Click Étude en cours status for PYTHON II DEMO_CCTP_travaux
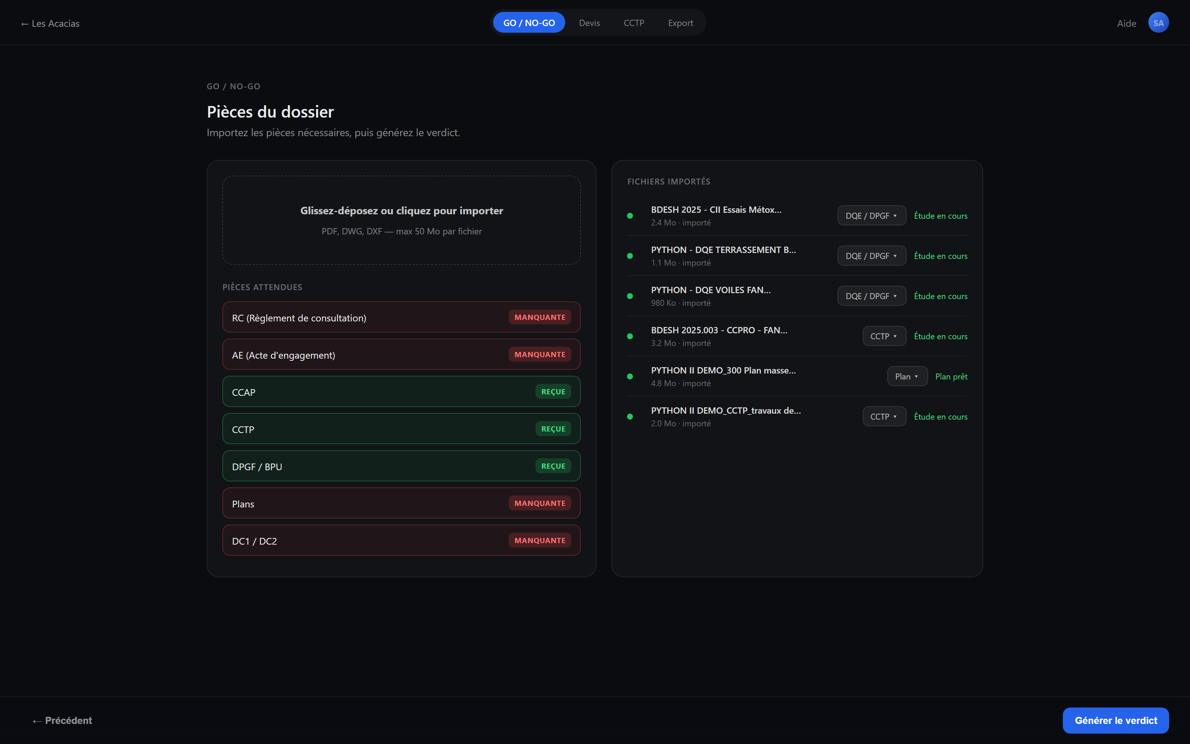 coord(940,417)
